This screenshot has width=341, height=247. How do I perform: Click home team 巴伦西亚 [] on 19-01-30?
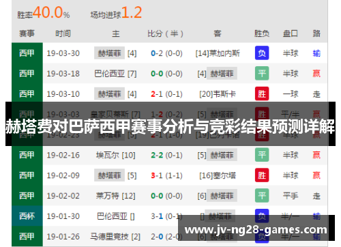point(115,216)
